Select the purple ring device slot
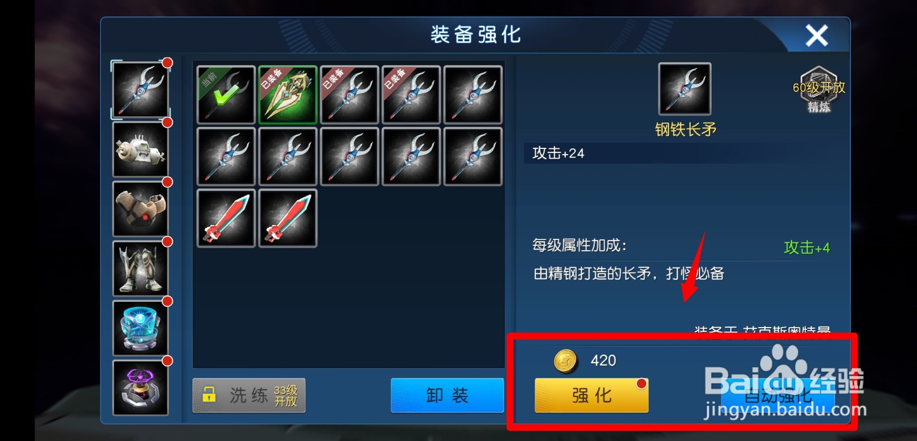 (140, 388)
